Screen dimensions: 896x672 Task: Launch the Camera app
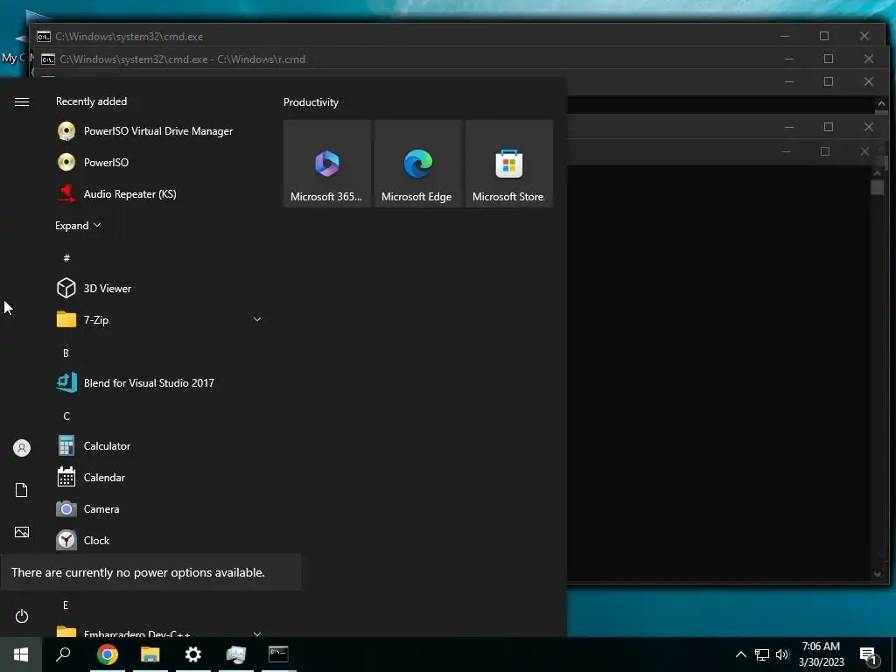click(x=158, y=508)
